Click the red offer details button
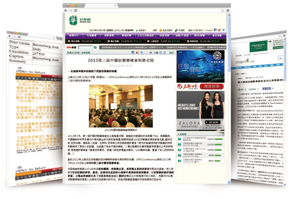This screenshot has height=199, width=295. pyautogui.click(x=211, y=87)
